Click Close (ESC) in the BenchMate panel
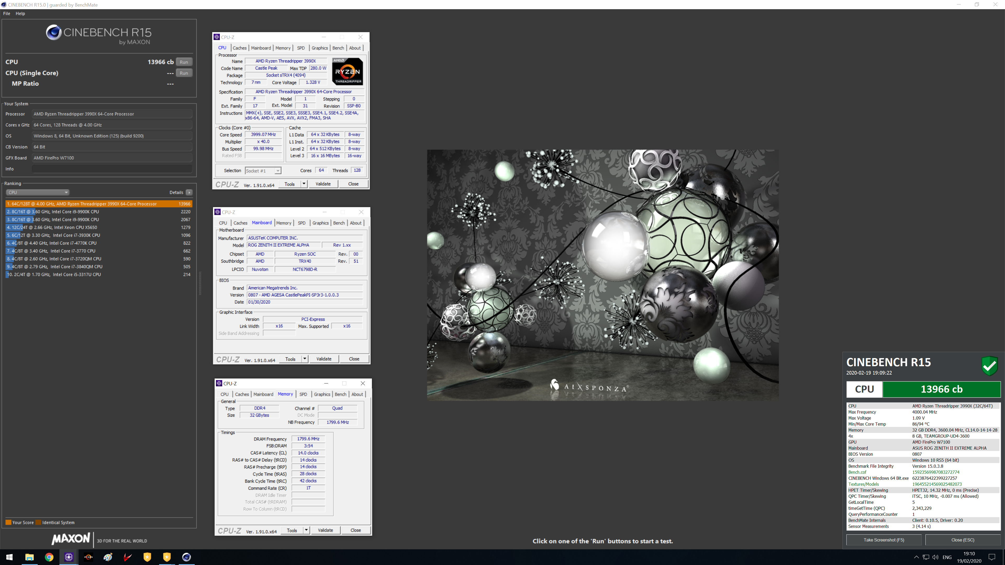This screenshot has width=1005, height=565. (963, 540)
